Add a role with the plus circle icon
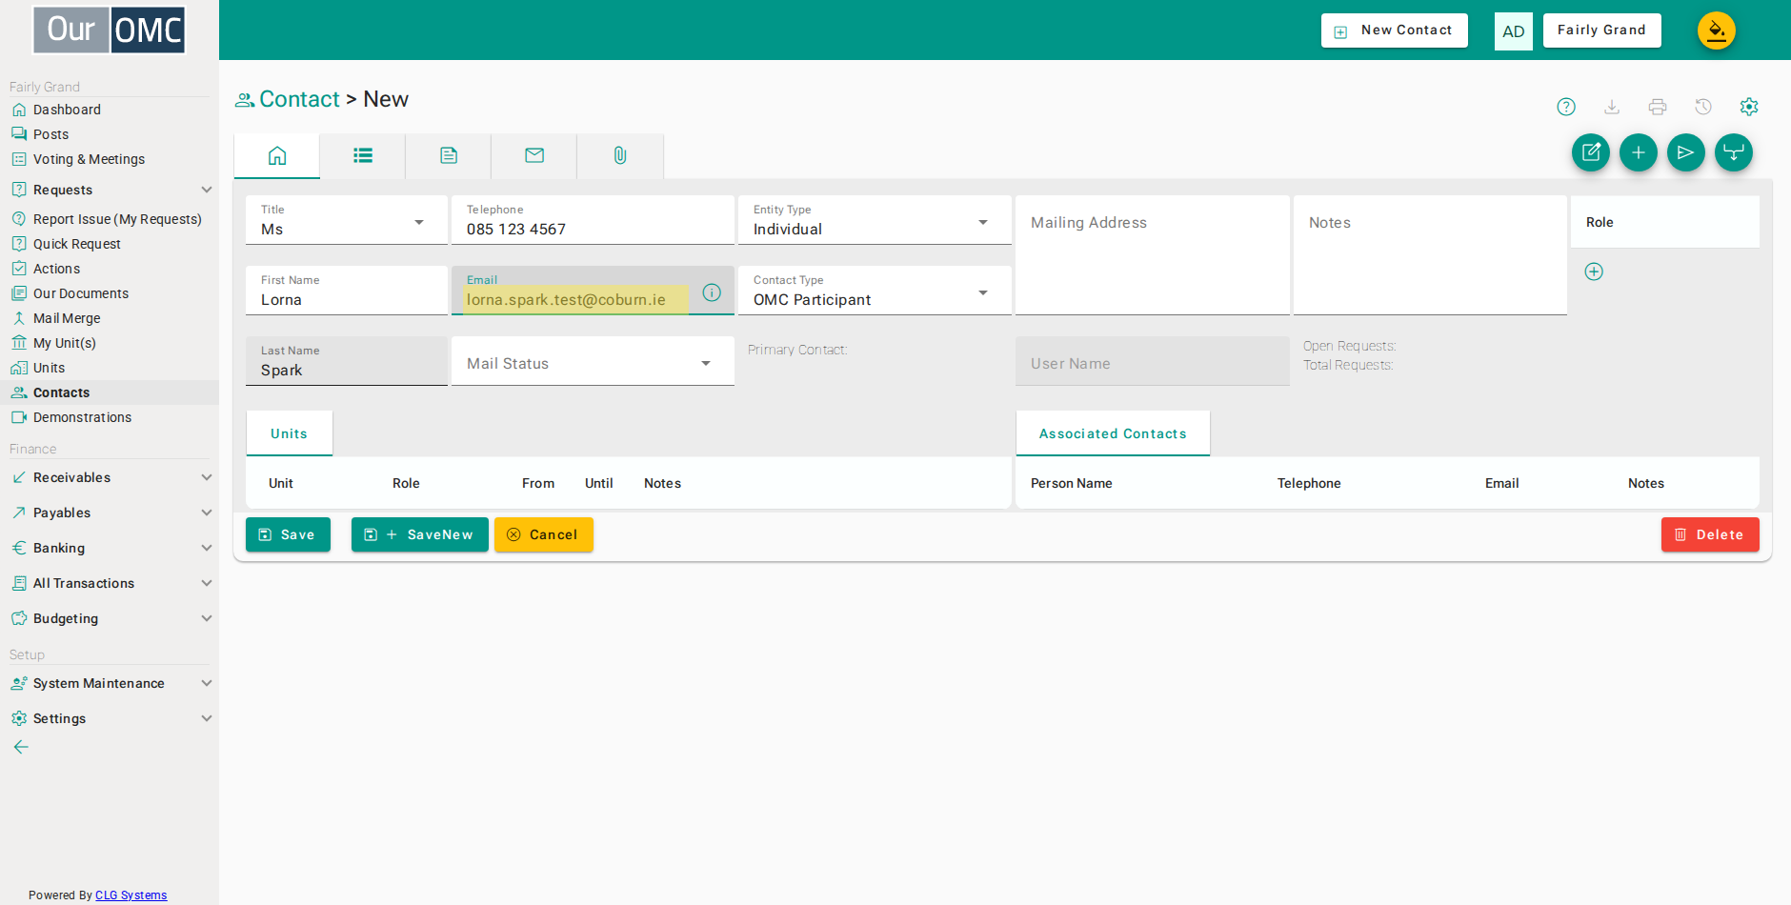The width and height of the screenshot is (1791, 905). click(1594, 271)
